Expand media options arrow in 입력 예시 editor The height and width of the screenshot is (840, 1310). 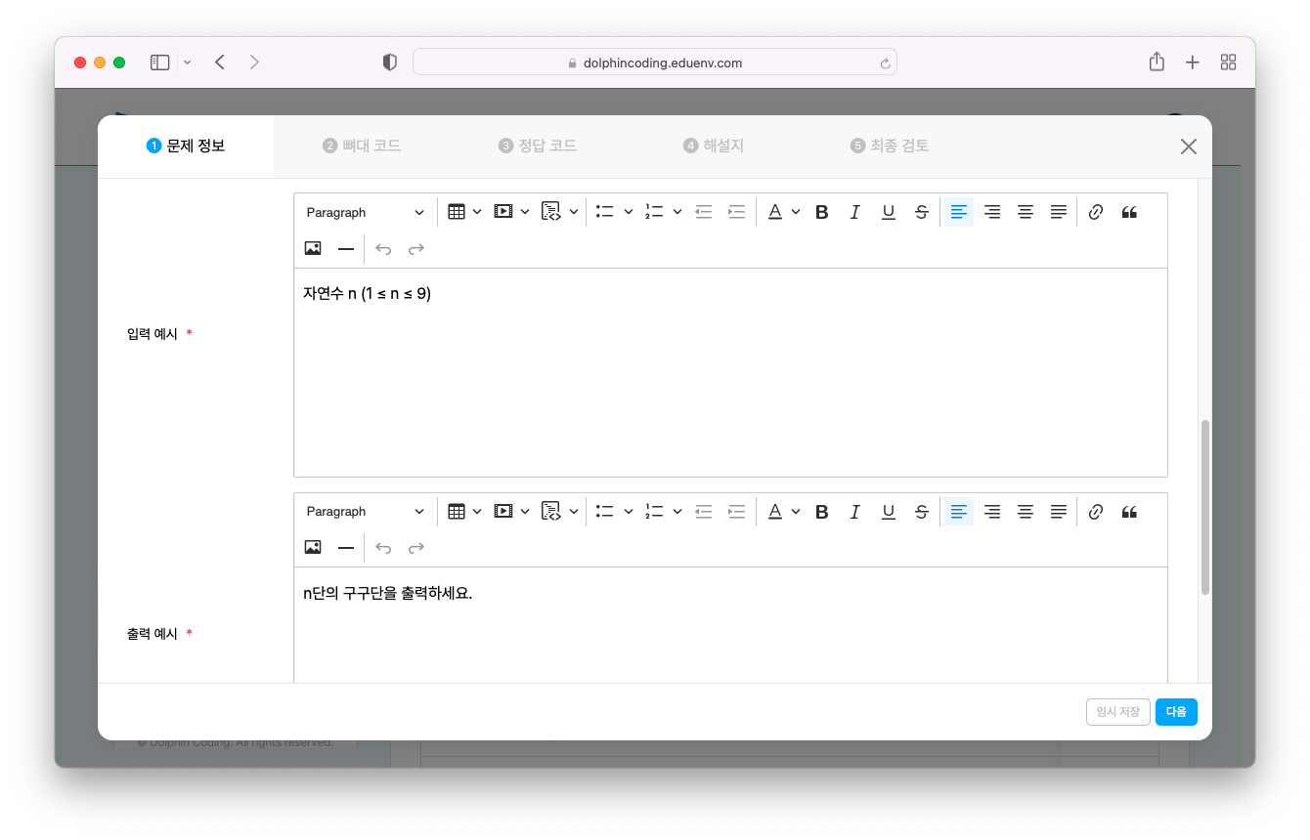click(525, 212)
